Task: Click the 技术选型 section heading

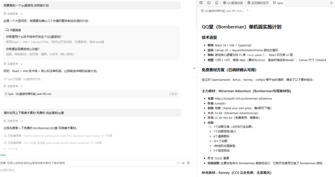Action: pos(209,38)
